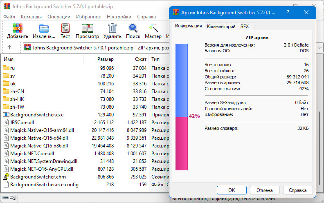Click the Извлечь (Extract) toolbar icon
The width and height of the screenshot is (324, 203).
pyautogui.click(x=44, y=28)
